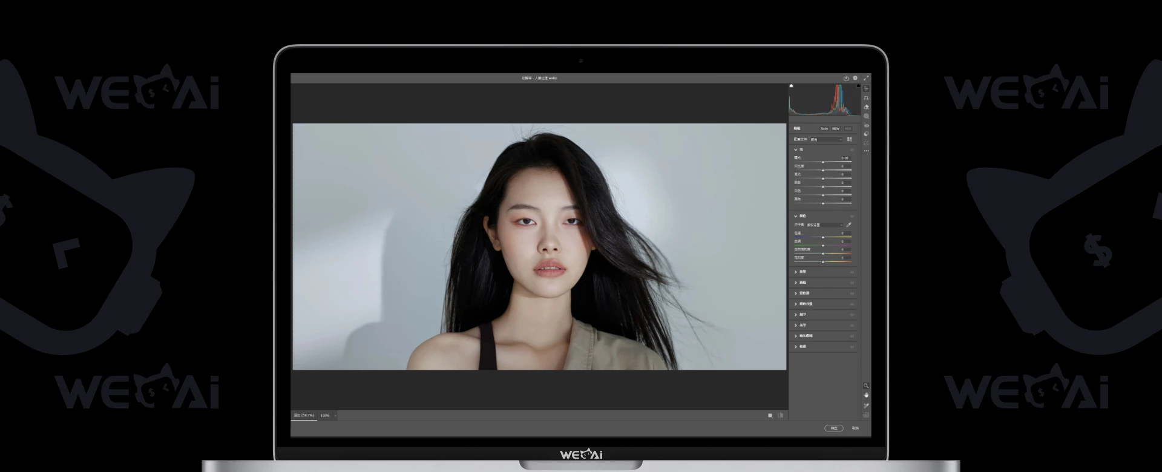Image resolution: width=1162 pixels, height=472 pixels.
Task: Click the Temperature (色温) slider track
Action: [x=823, y=237]
